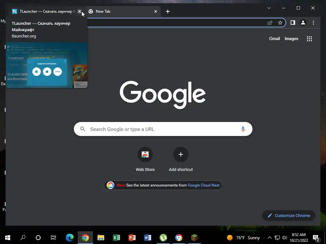Viewport: 326px width, 244px height.
Task: Launch PowerPoint from taskbar
Action: coord(132,238)
